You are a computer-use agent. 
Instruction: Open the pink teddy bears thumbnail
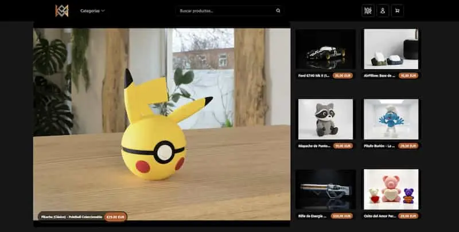click(x=391, y=190)
